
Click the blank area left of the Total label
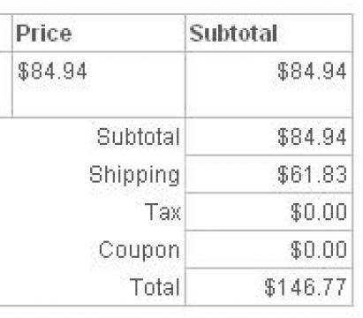pyautogui.click(x=64, y=287)
